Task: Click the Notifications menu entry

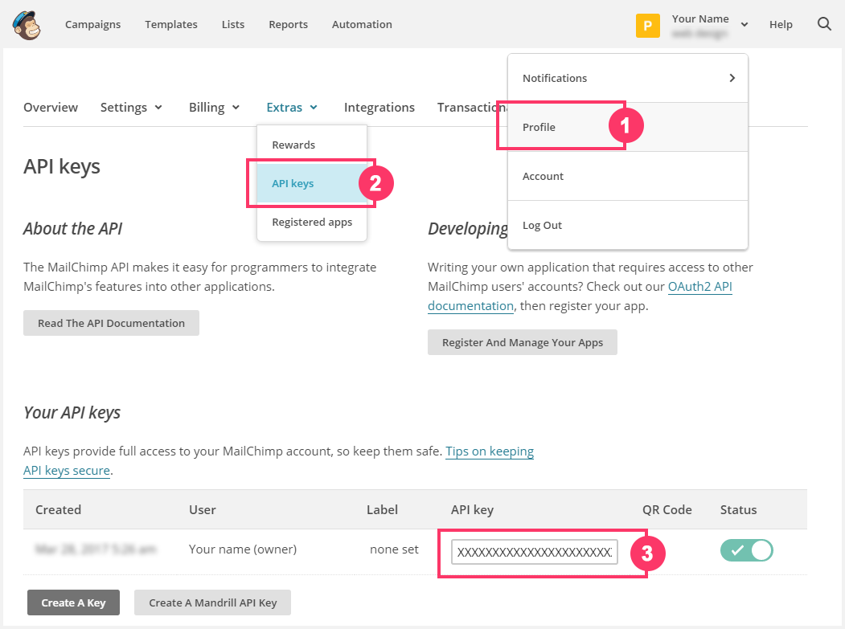Action: tap(627, 78)
